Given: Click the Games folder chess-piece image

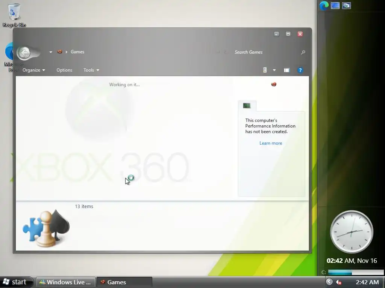Looking at the screenshot, I should coord(46,228).
